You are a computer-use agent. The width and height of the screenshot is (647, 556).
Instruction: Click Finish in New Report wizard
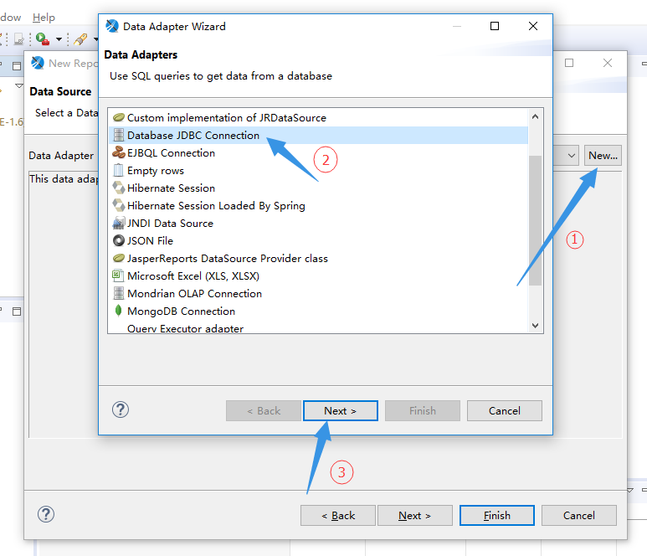pos(497,516)
